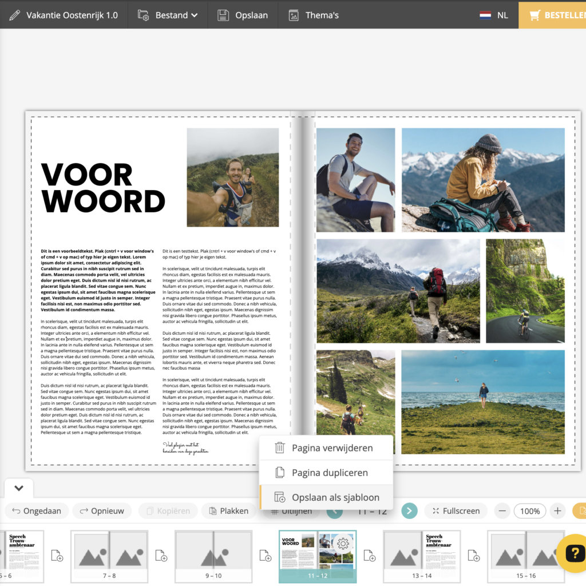Click the trash icon next to Pagina verwijderen
The image size is (586, 586).
[280, 448]
